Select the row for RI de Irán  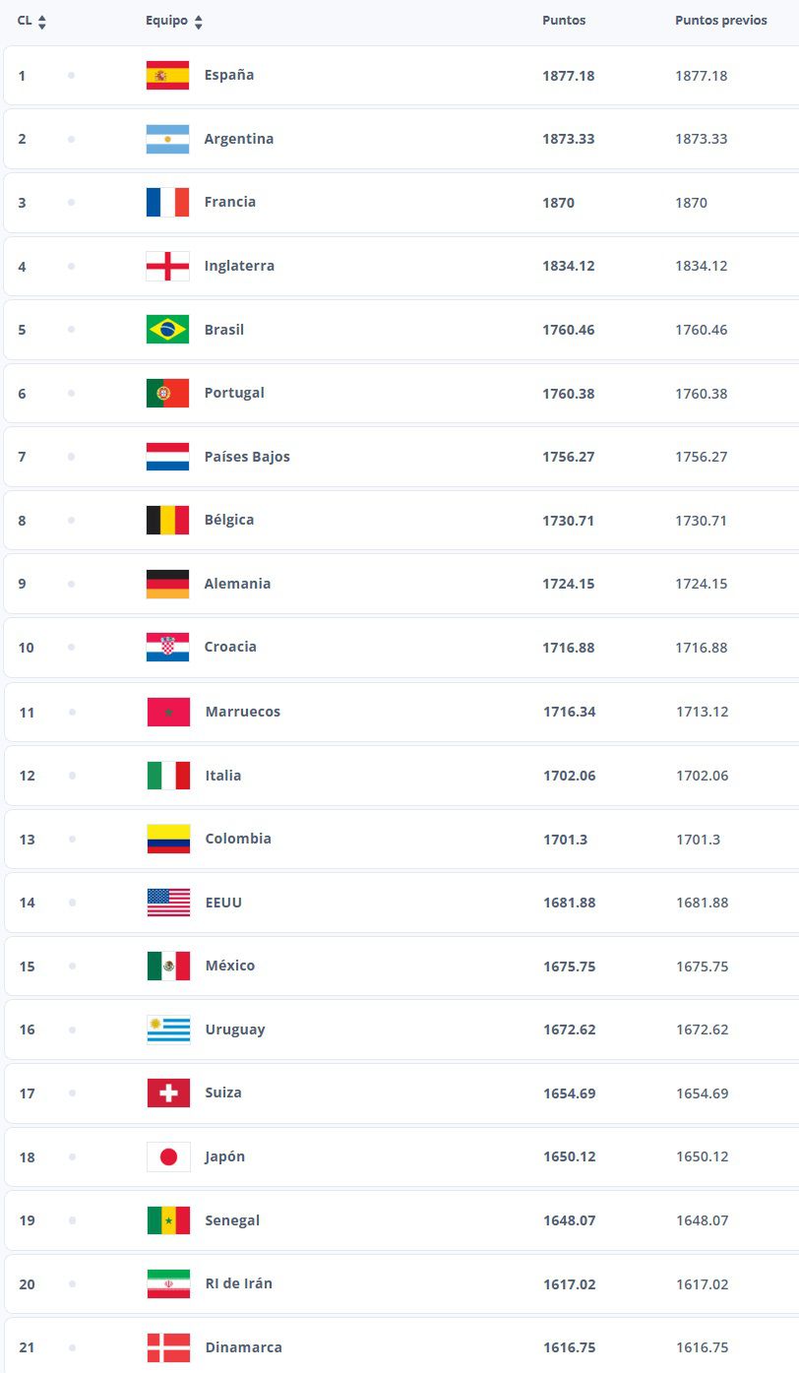[394, 1283]
